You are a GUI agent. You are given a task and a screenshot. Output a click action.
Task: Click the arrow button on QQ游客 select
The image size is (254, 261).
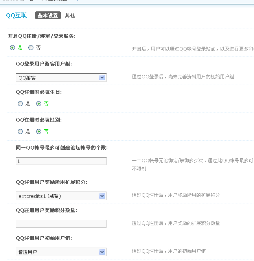coord(102,78)
